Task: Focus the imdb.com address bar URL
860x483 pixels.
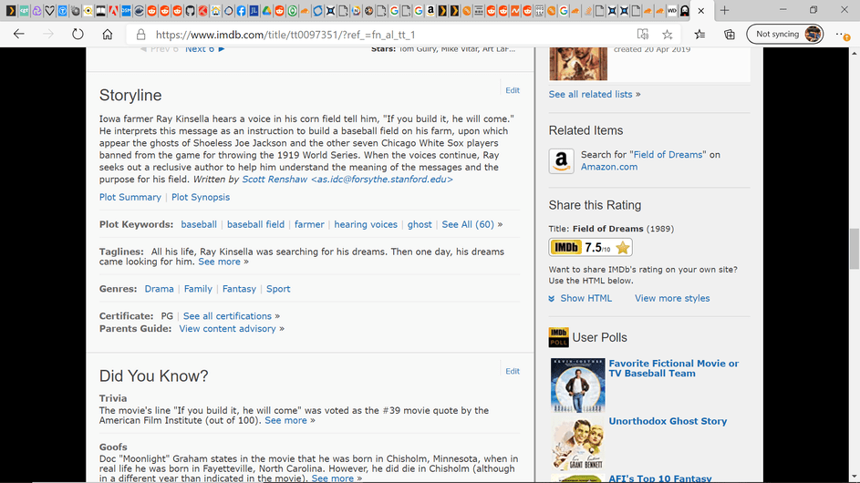Action: coord(285,35)
